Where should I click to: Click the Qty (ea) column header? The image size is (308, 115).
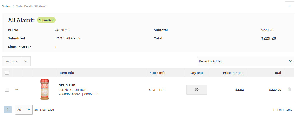[x=196, y=73]
